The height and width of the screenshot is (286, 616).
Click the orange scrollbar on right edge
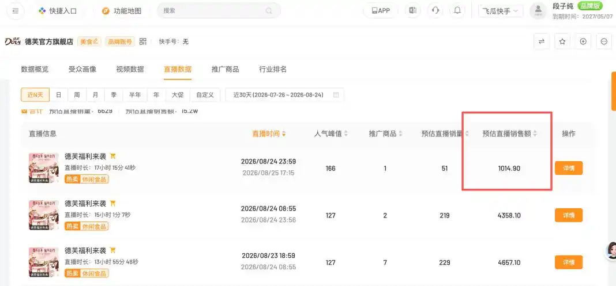click(x=614, y=91)
